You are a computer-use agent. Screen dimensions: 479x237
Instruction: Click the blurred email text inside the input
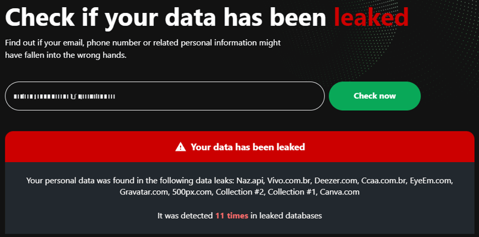[x=64, y=97]
